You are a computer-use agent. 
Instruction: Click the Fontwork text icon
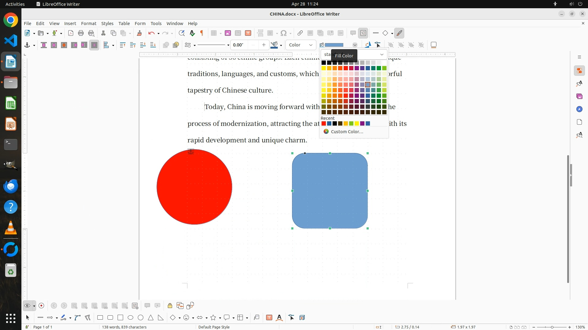click(279, 318)
